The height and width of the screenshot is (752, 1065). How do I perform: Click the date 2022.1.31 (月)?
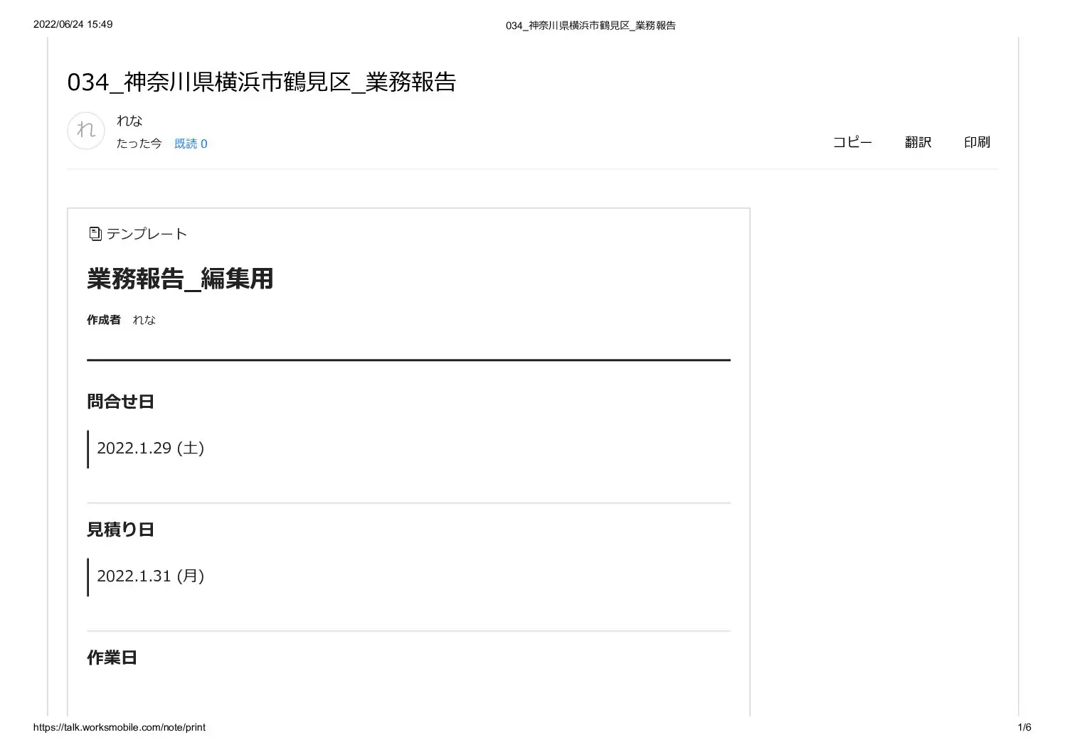point(150,576)
